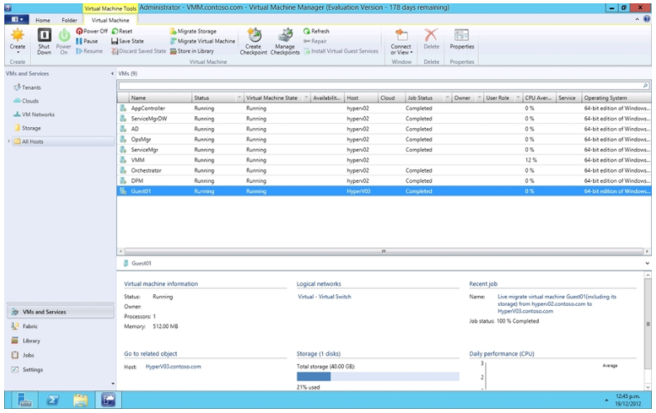This screenshot has width=656, height=413.
Task: Sort by the Host column header
Action: click(x=361, y=98)
